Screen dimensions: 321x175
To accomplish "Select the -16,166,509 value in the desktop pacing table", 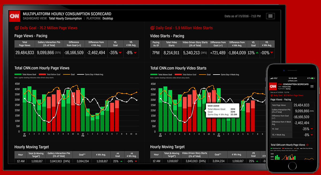I will click(x=74, y=53).
